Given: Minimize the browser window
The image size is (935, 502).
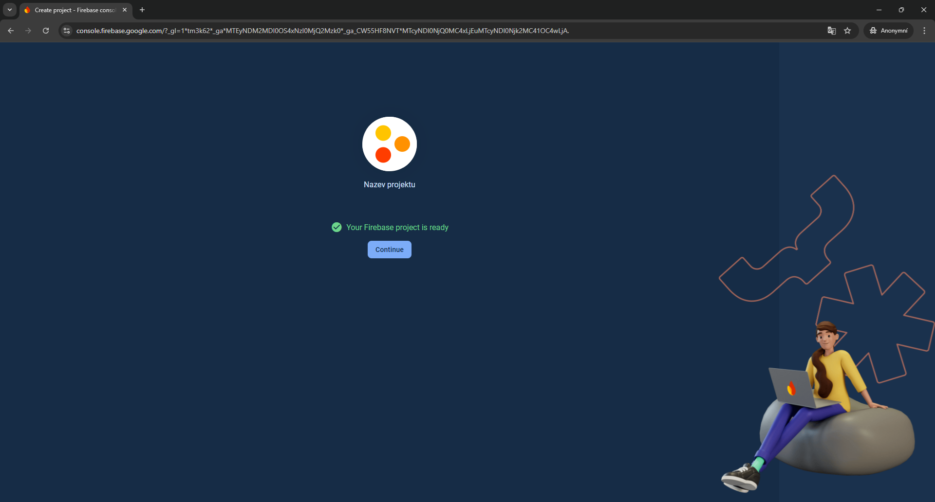Looking at the screenshot, I should 879,10.
